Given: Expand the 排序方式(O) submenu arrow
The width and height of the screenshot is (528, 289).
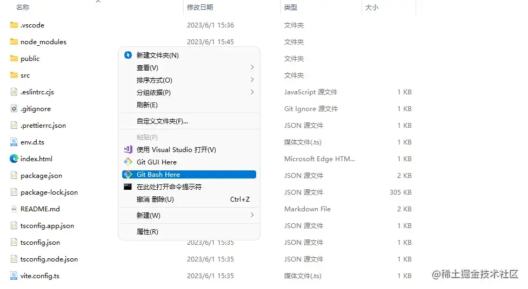Looking at the screenshot, I should 252,80.
